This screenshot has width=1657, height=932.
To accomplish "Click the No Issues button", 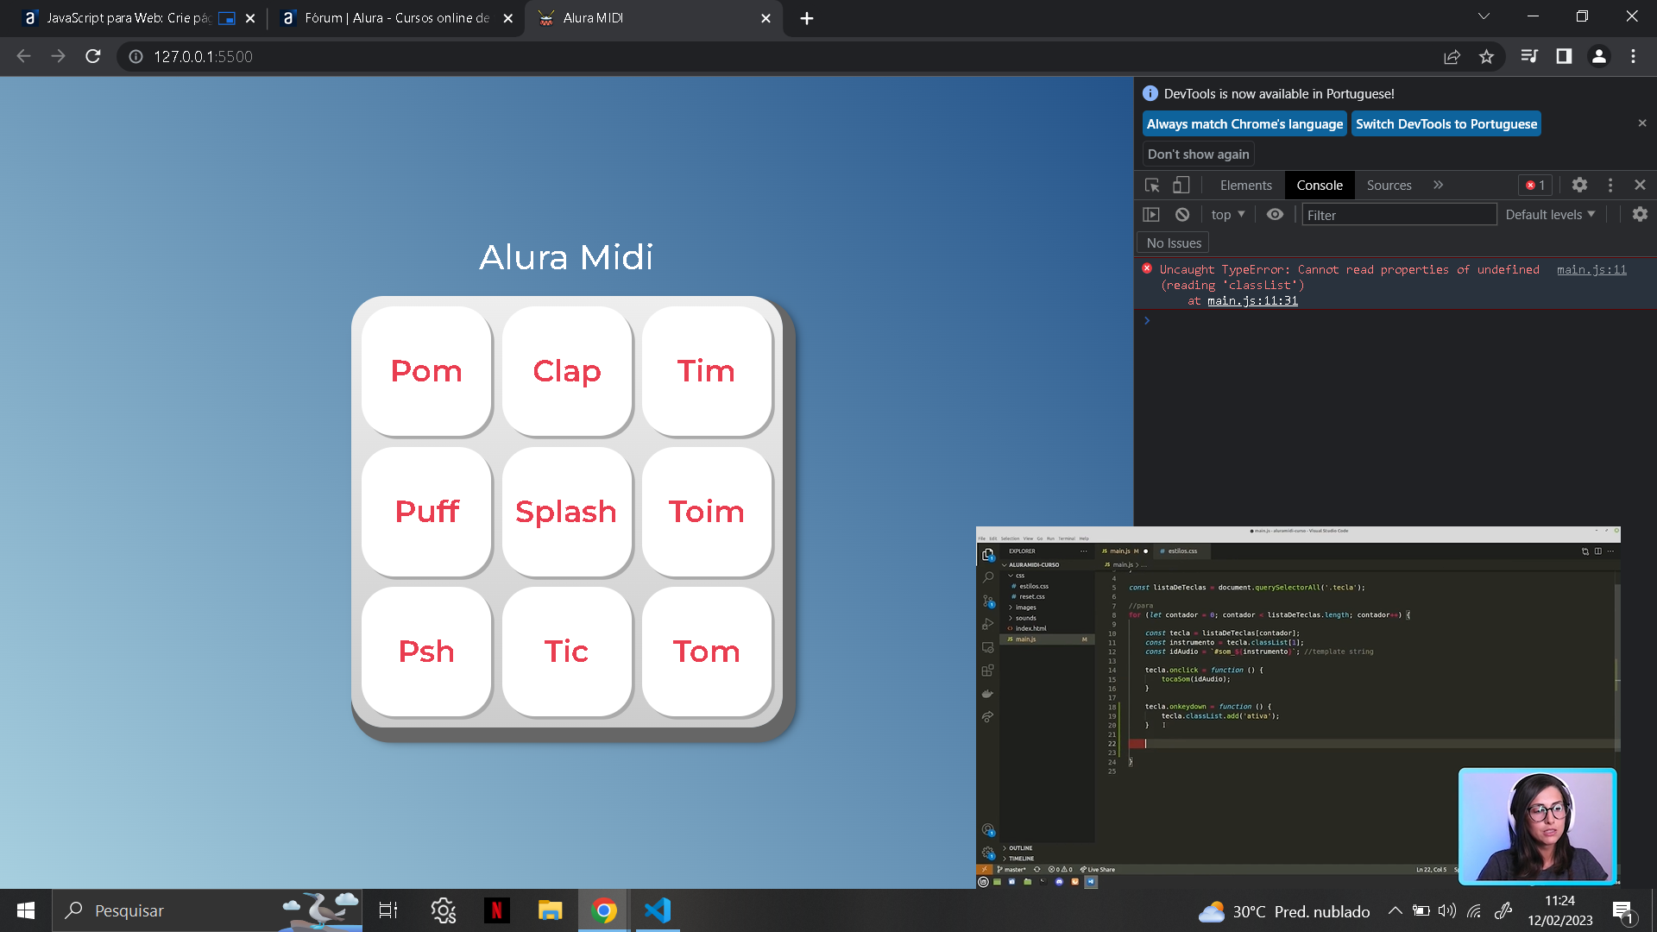I will [1174, 243].
